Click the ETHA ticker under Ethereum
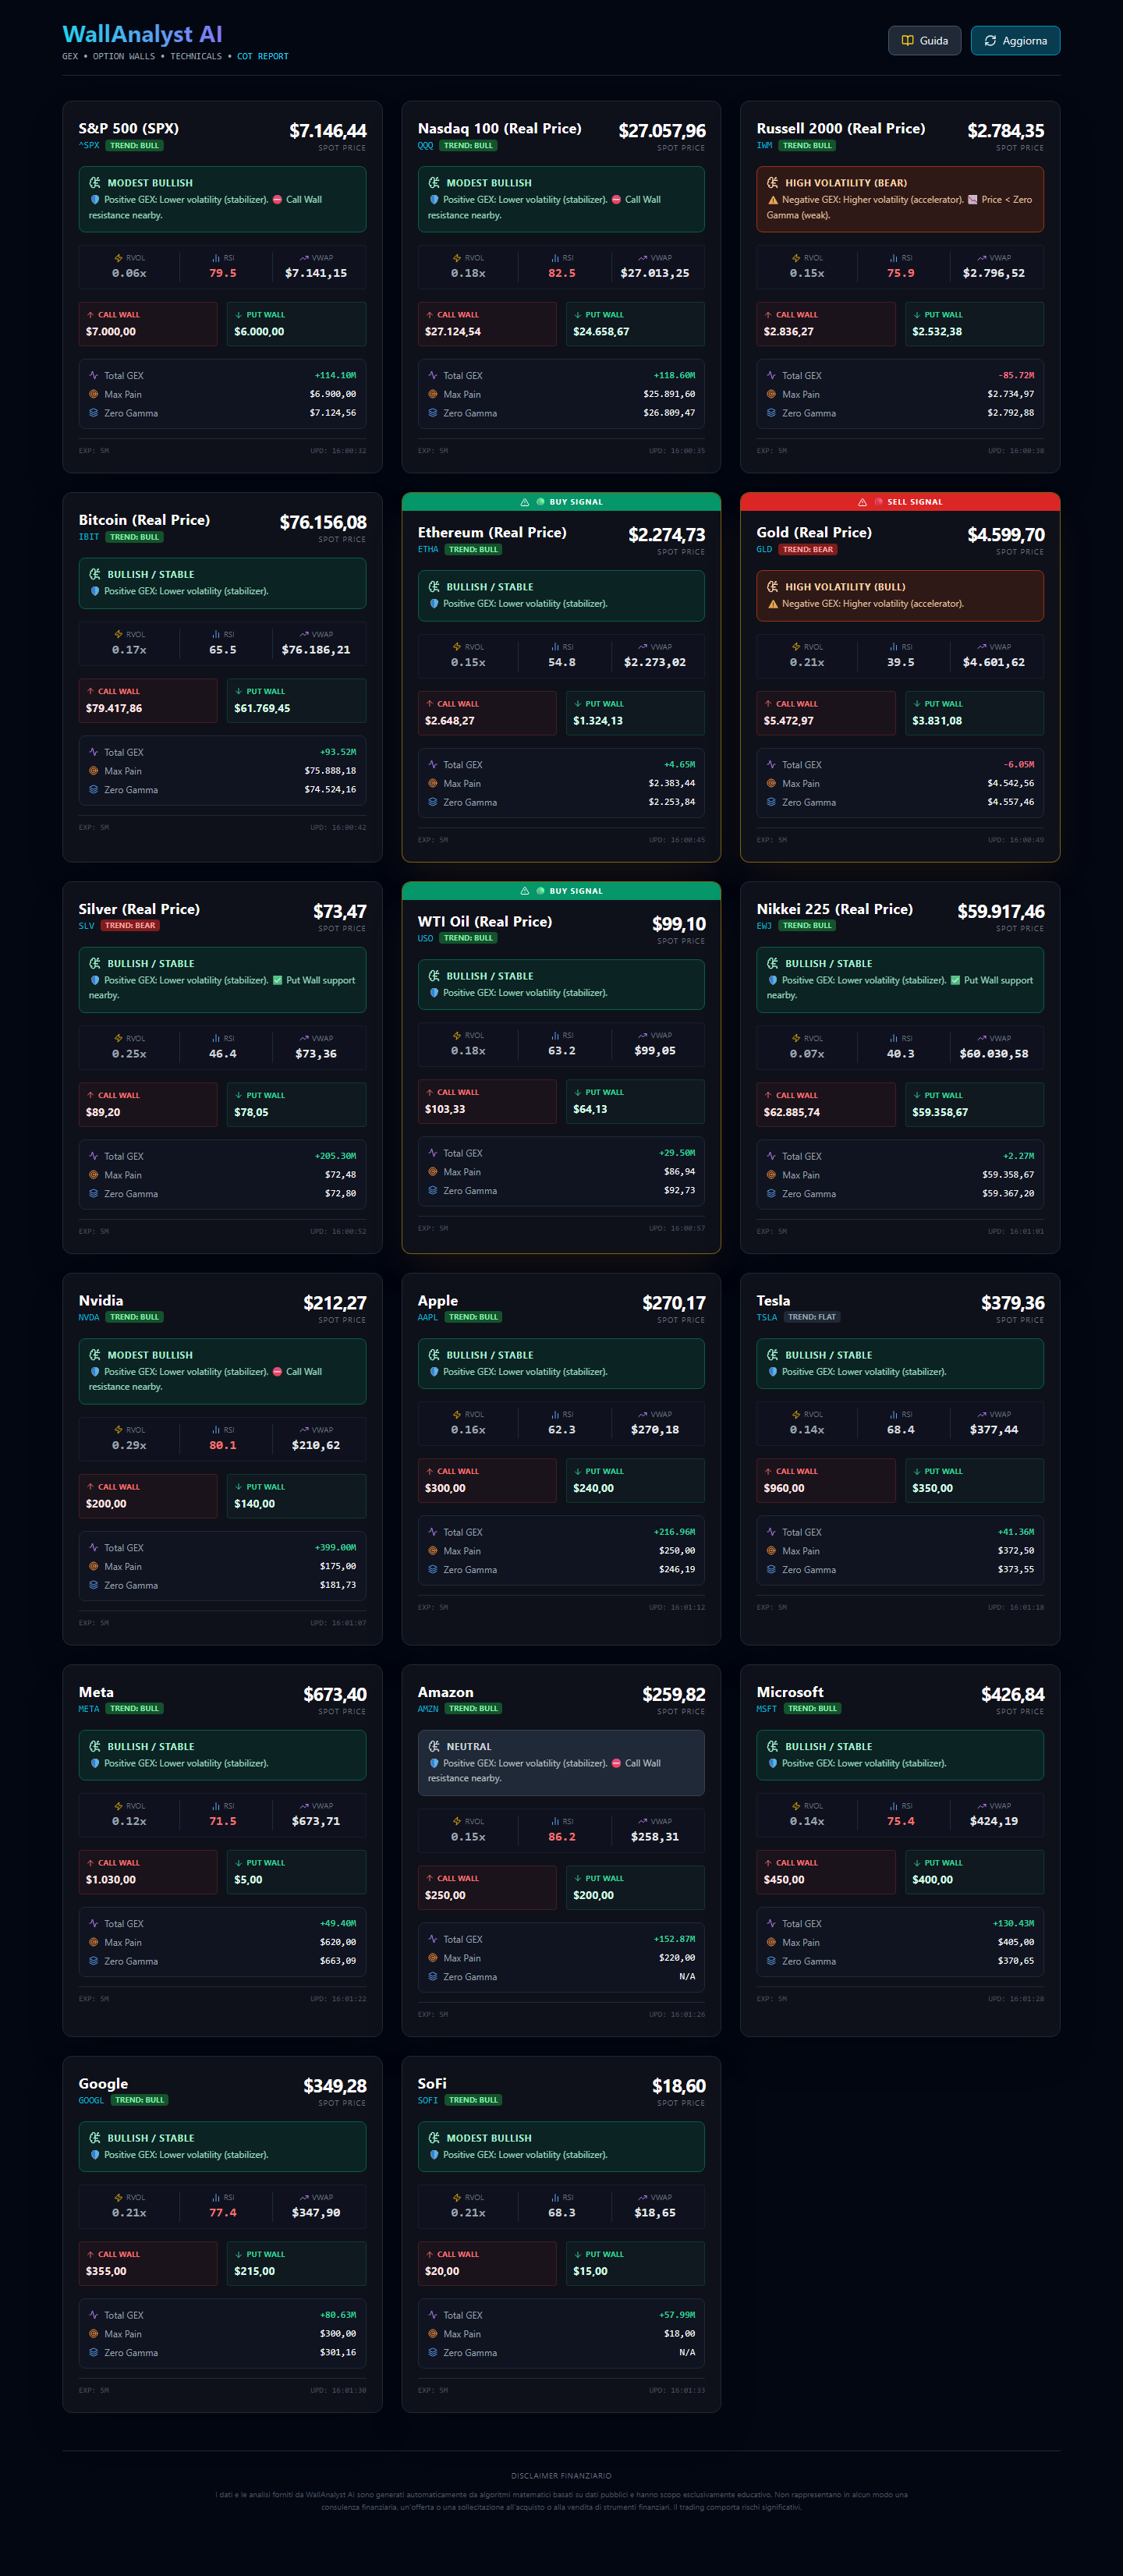Image resolution: width=1123 pixels, height=2576 pixels. pyautogui.click(x=428, y=550)
